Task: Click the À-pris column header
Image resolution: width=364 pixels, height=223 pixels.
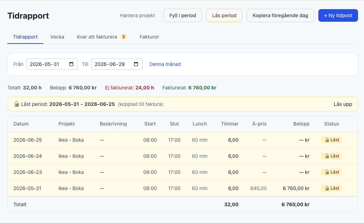Action: pos(259,124)
